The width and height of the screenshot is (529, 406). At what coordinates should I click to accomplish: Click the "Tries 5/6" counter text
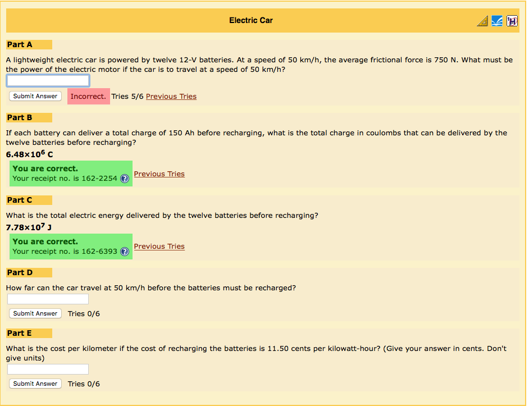click(x=127, y=97)
